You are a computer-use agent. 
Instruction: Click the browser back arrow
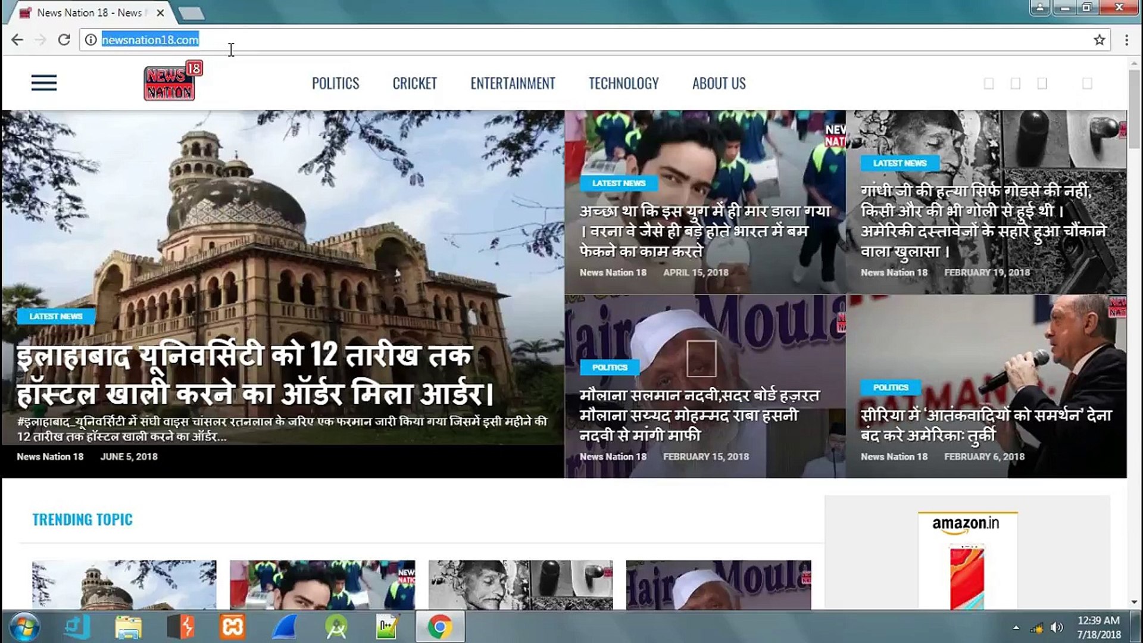click(17, 40)
